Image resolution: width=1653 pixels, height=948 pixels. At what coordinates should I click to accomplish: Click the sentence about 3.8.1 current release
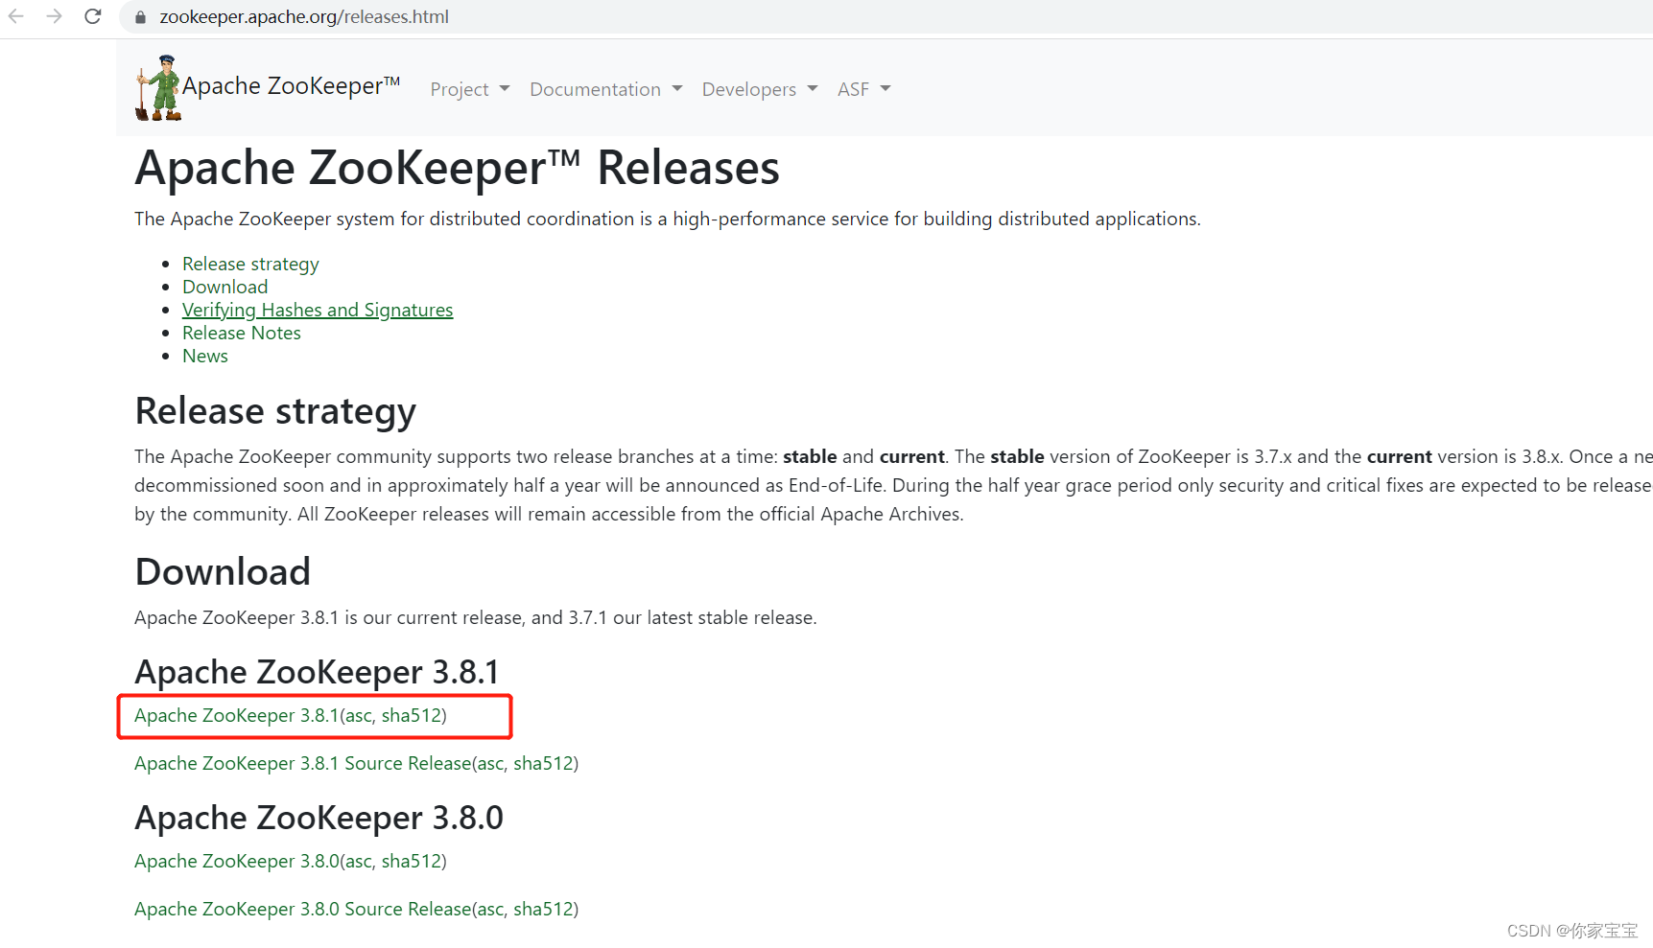476,617
